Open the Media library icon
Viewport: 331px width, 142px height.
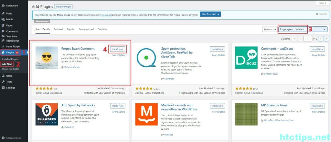[x=3, y=19]
